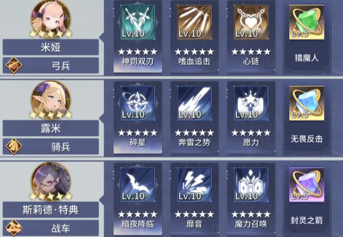The width and height of the screenshot is (343, 237).
Task: Tap the 愿力 skill icon
Action: tap(251, 103)
